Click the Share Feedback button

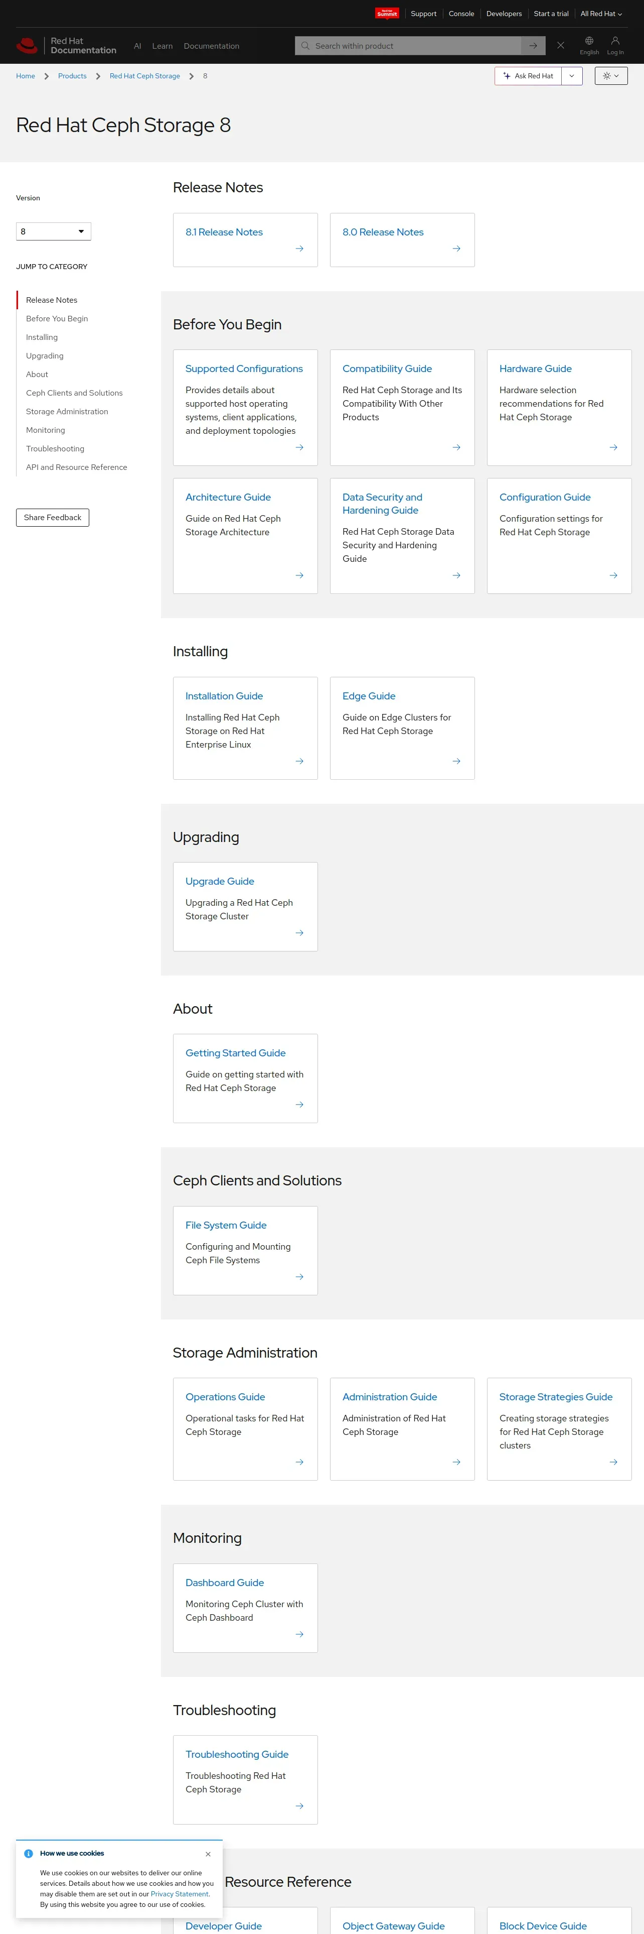(x=53, y=517)
